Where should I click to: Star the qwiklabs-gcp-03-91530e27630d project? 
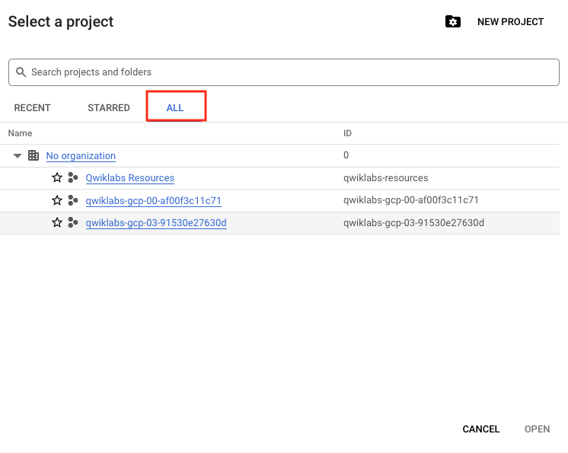[57, 222]
